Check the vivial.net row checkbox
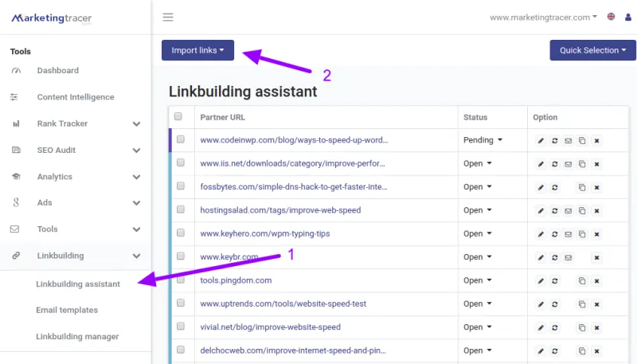 click(181, 327)
